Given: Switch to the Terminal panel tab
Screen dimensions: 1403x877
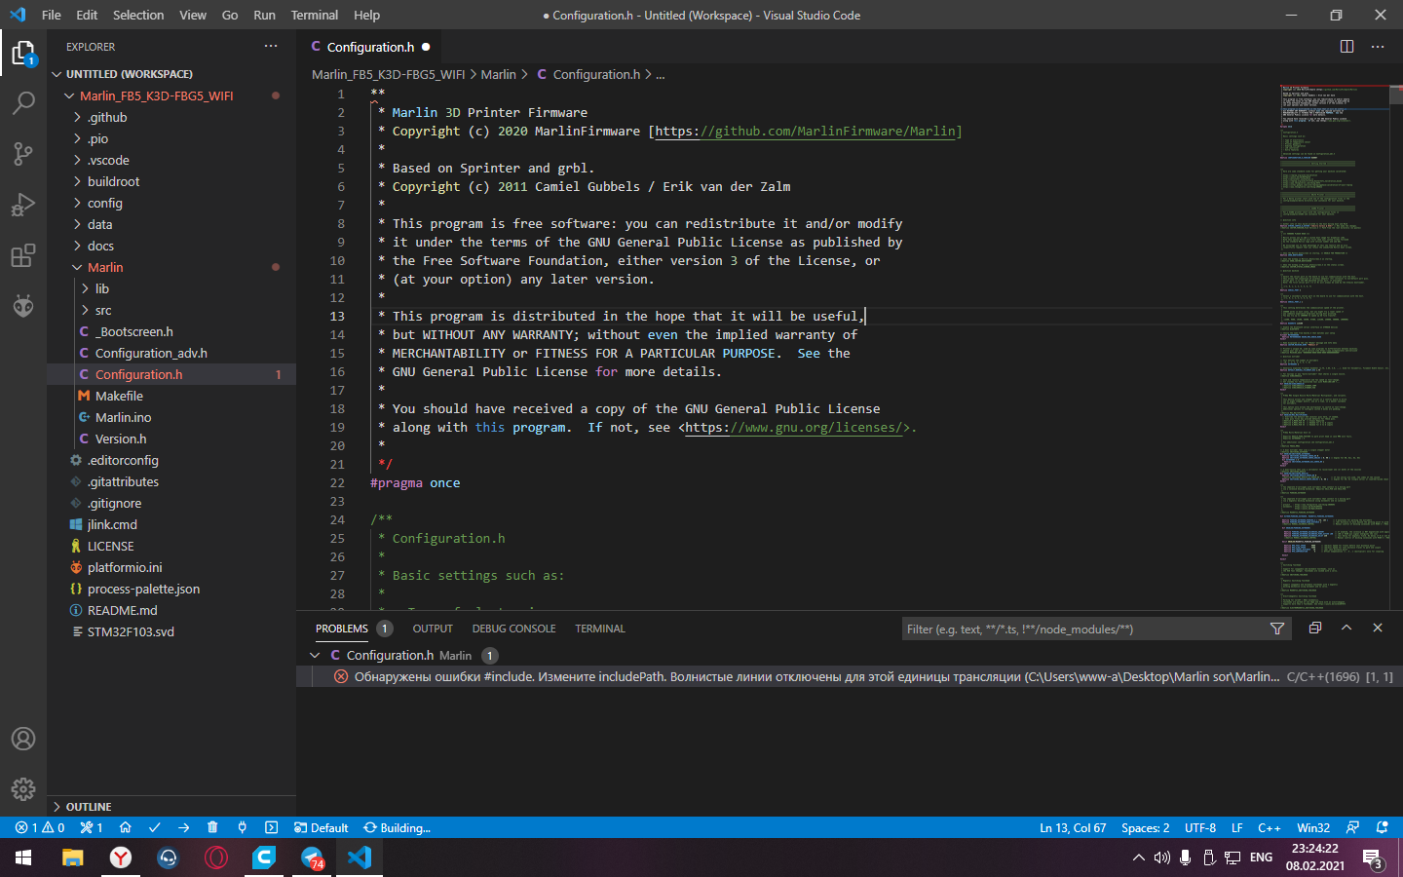Looking at the screenshot, I should pos(599,629).
